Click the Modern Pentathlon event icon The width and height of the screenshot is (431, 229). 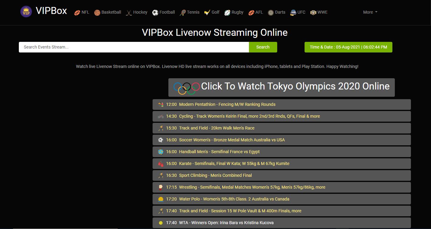[161, 105]
